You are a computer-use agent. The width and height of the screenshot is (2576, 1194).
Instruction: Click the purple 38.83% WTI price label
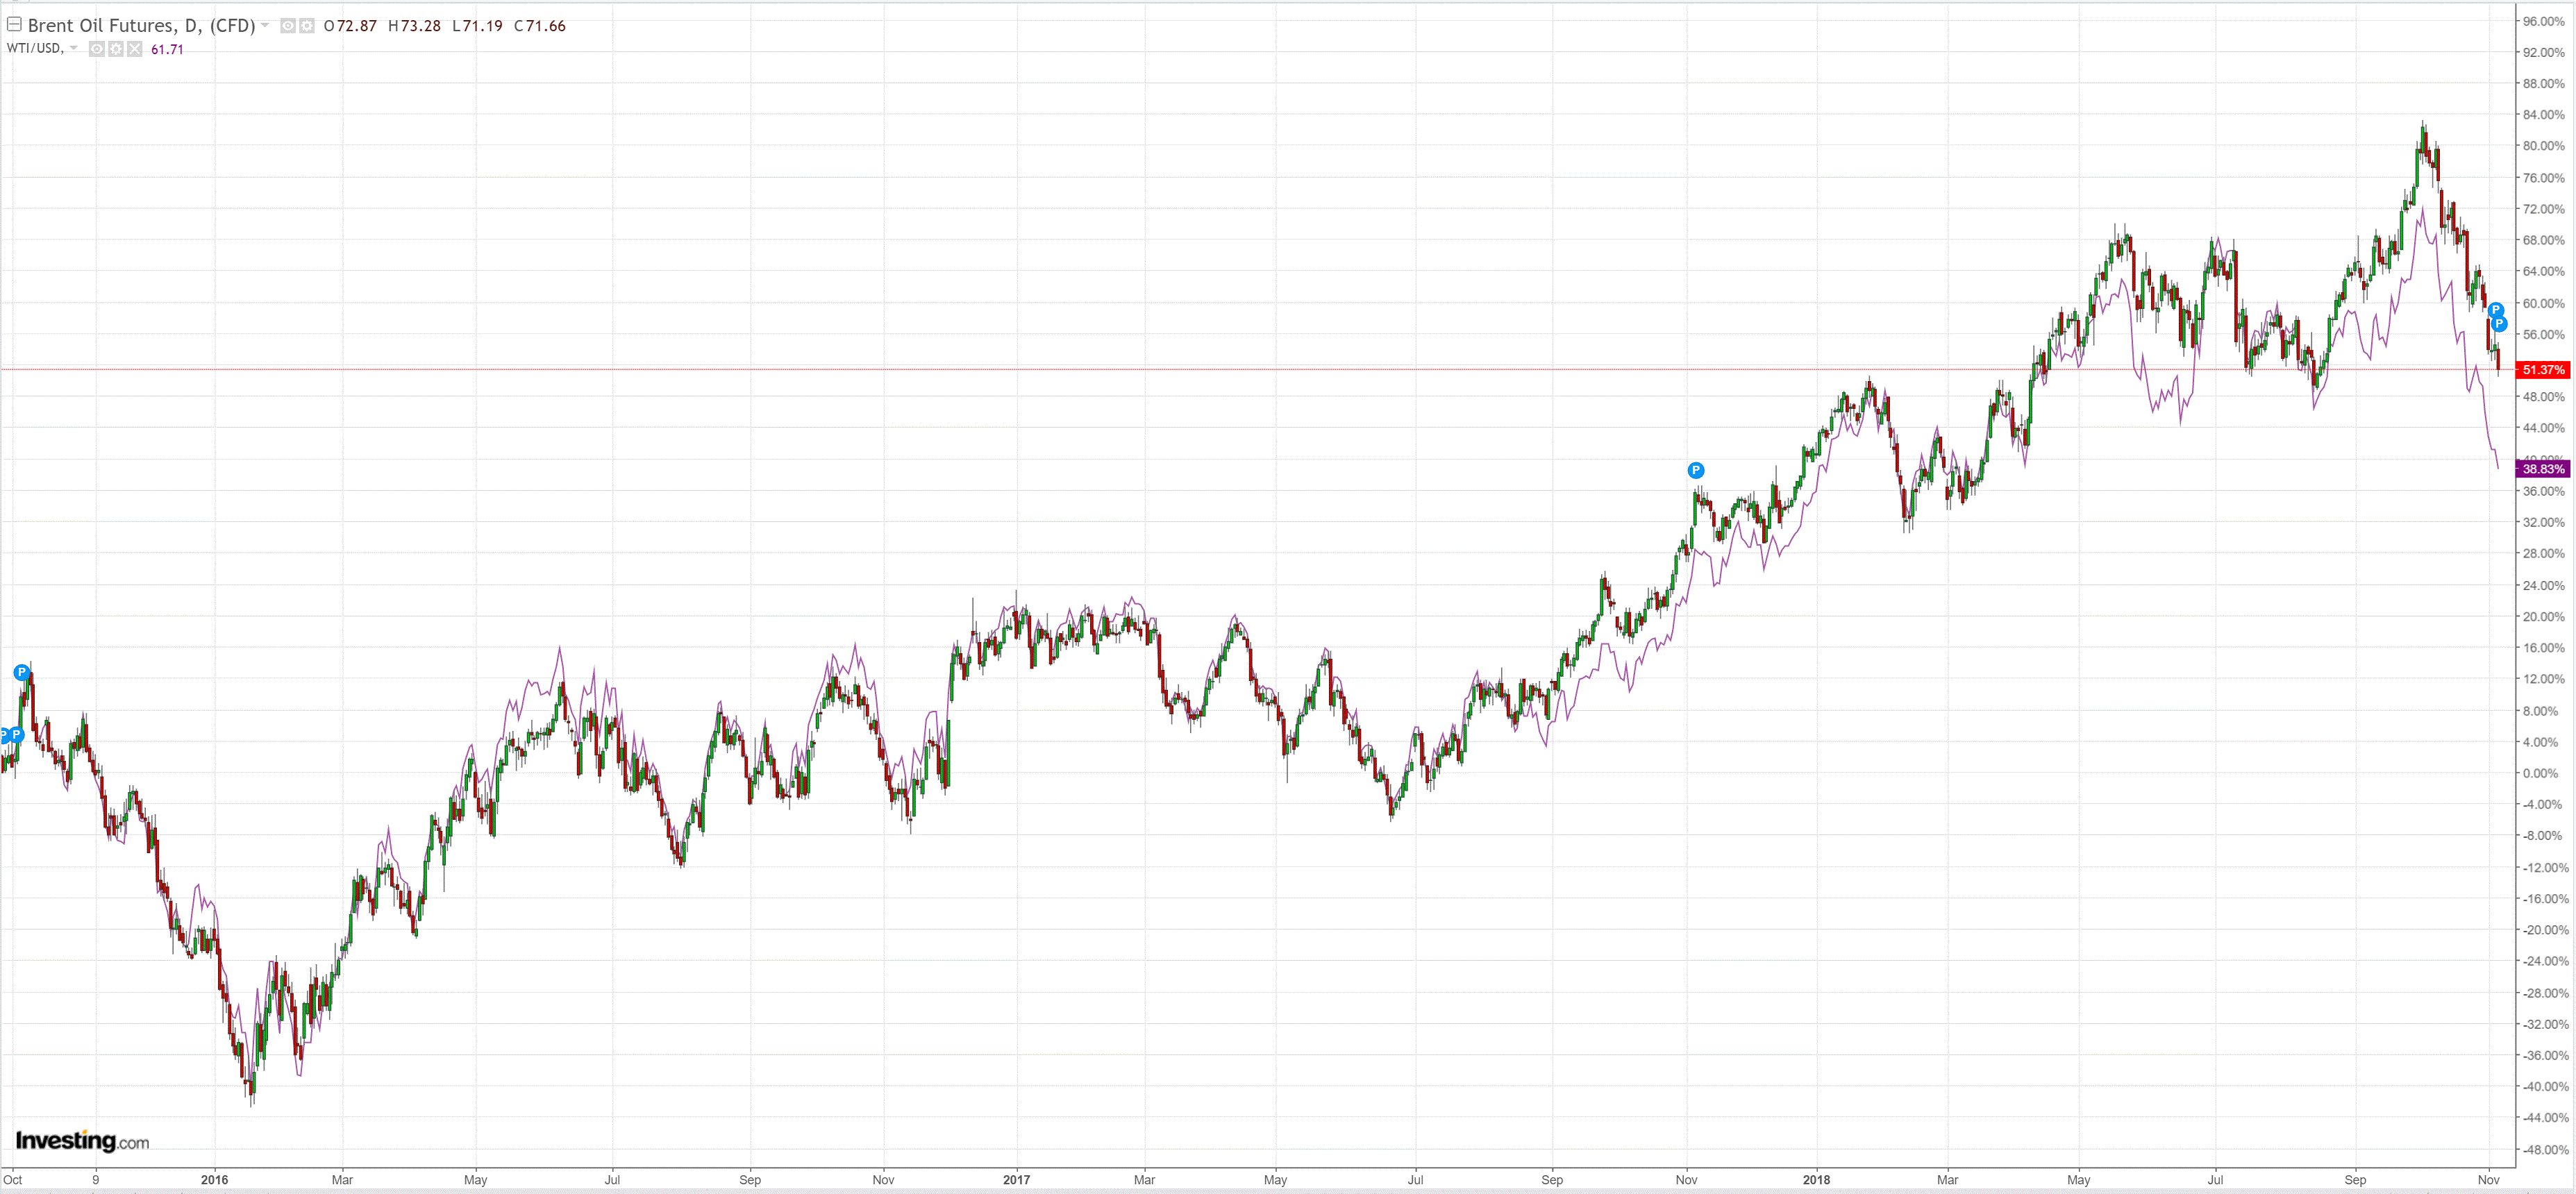pos(2542,469)
